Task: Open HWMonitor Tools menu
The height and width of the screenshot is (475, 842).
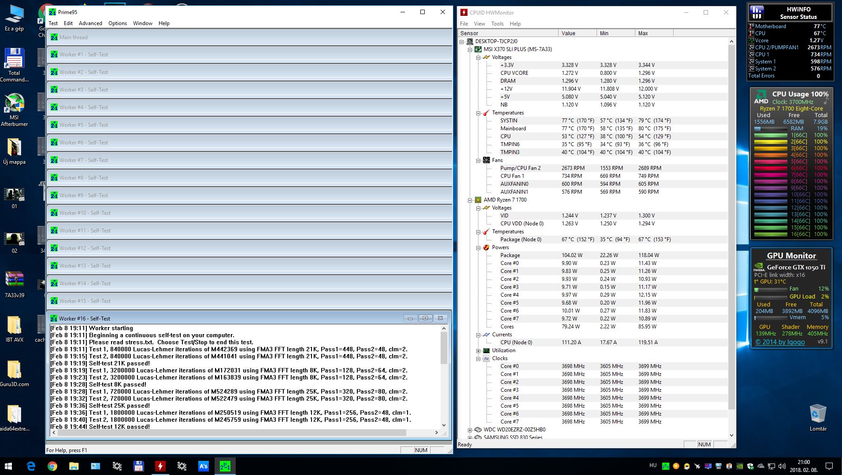Action: click(497, 24)
